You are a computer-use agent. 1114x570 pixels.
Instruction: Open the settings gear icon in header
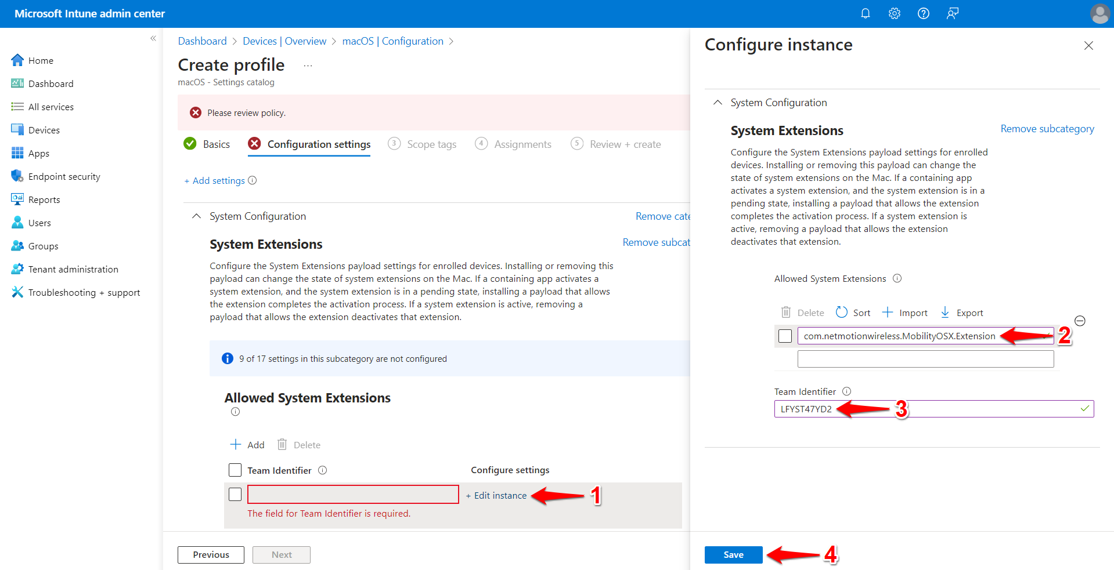[894, 13]
